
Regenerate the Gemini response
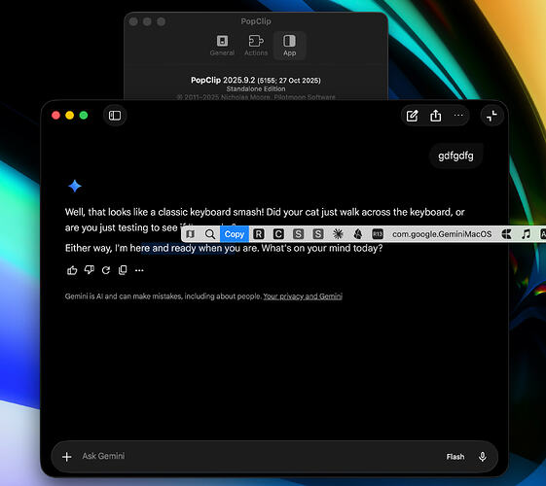106,270
